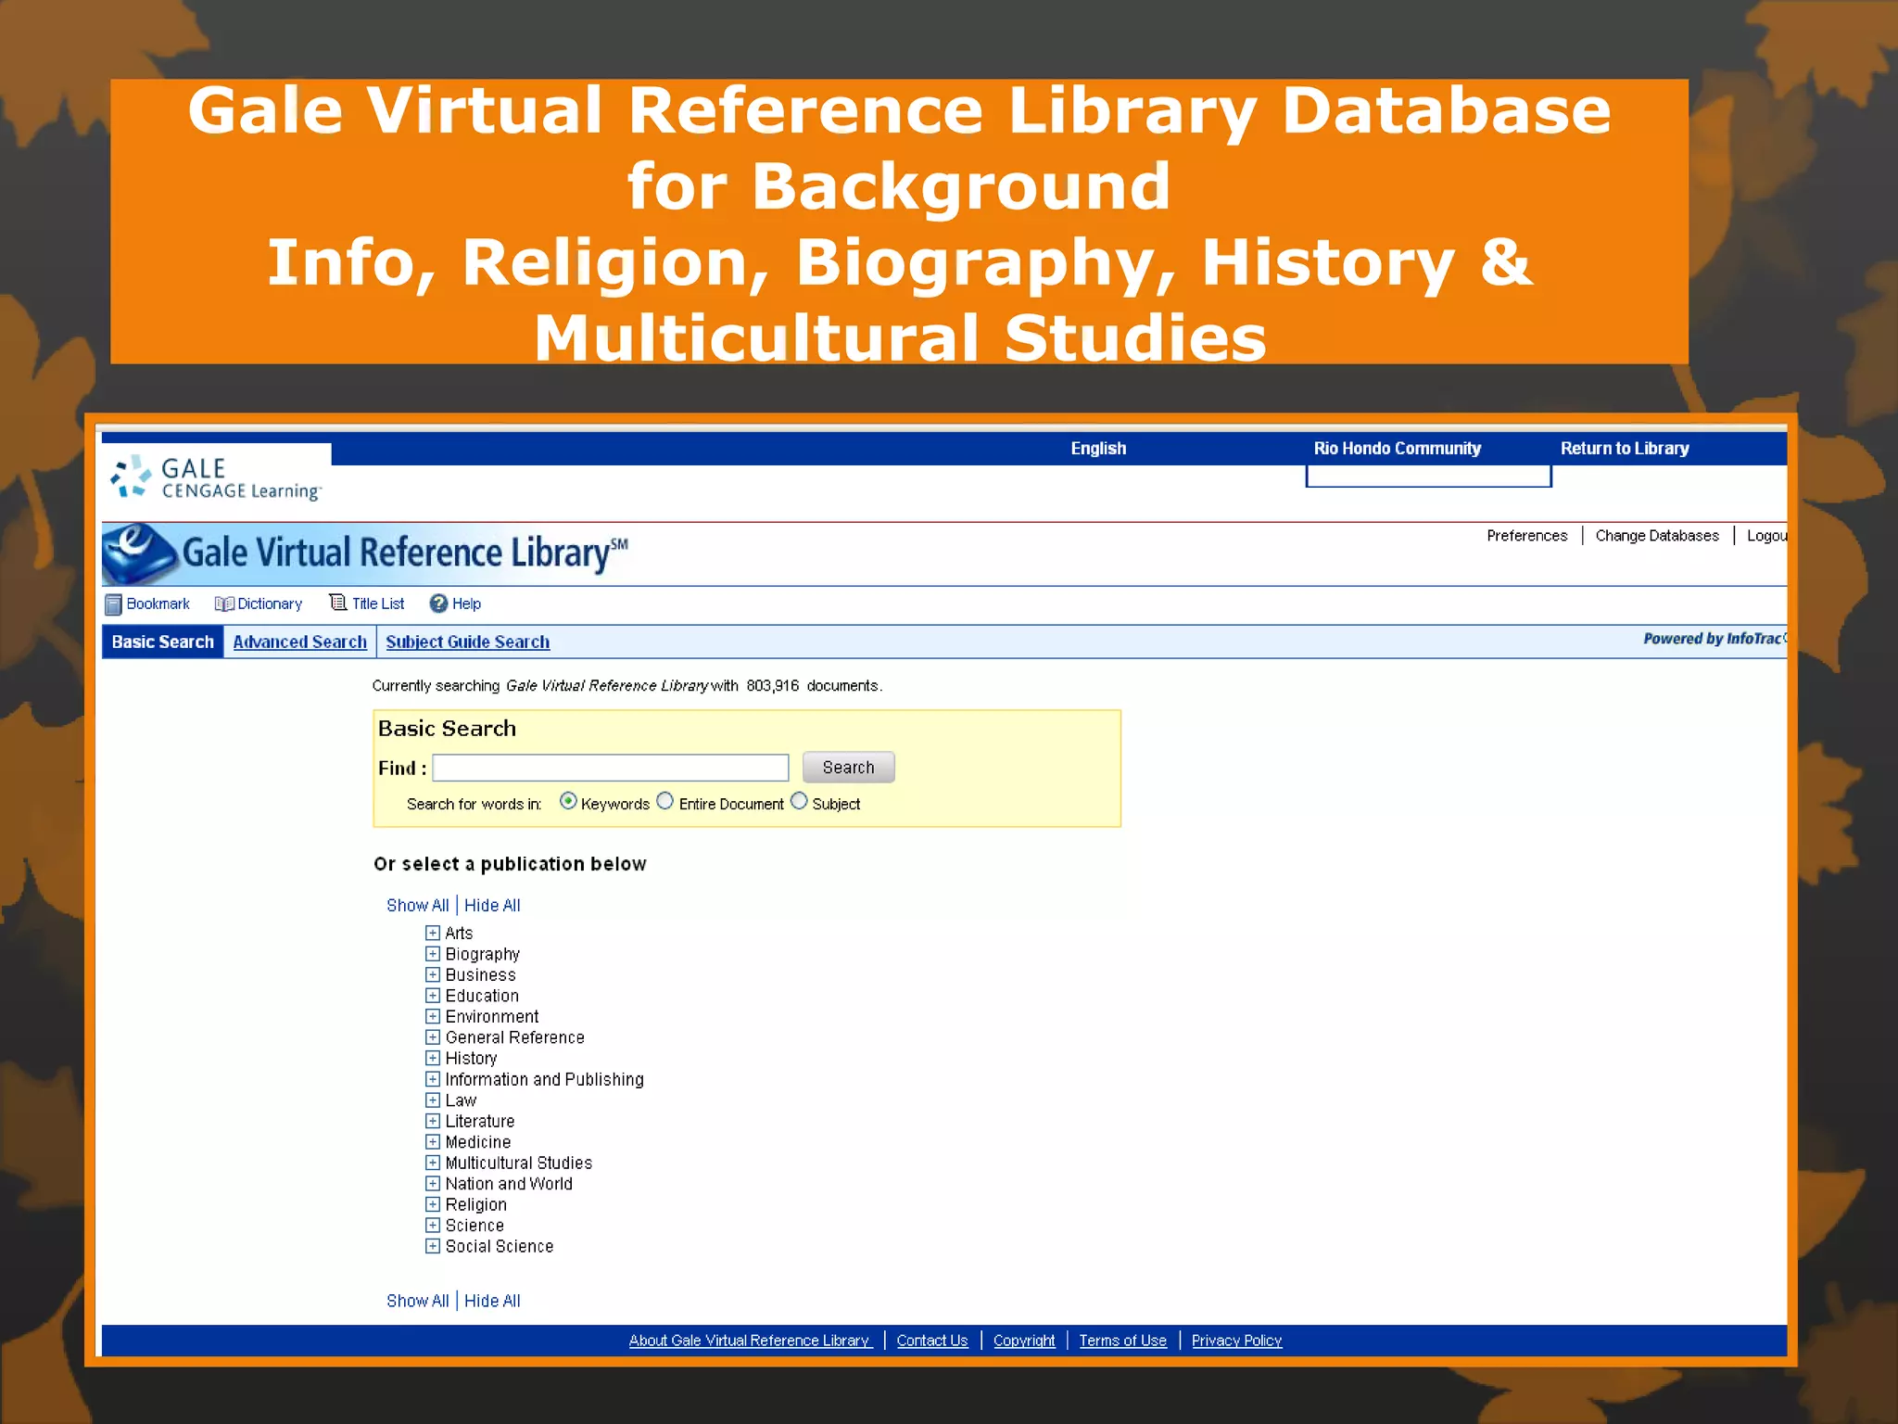Expand the Arts category
Viewport: 1898px width, 1424px height.
point(433,933)
